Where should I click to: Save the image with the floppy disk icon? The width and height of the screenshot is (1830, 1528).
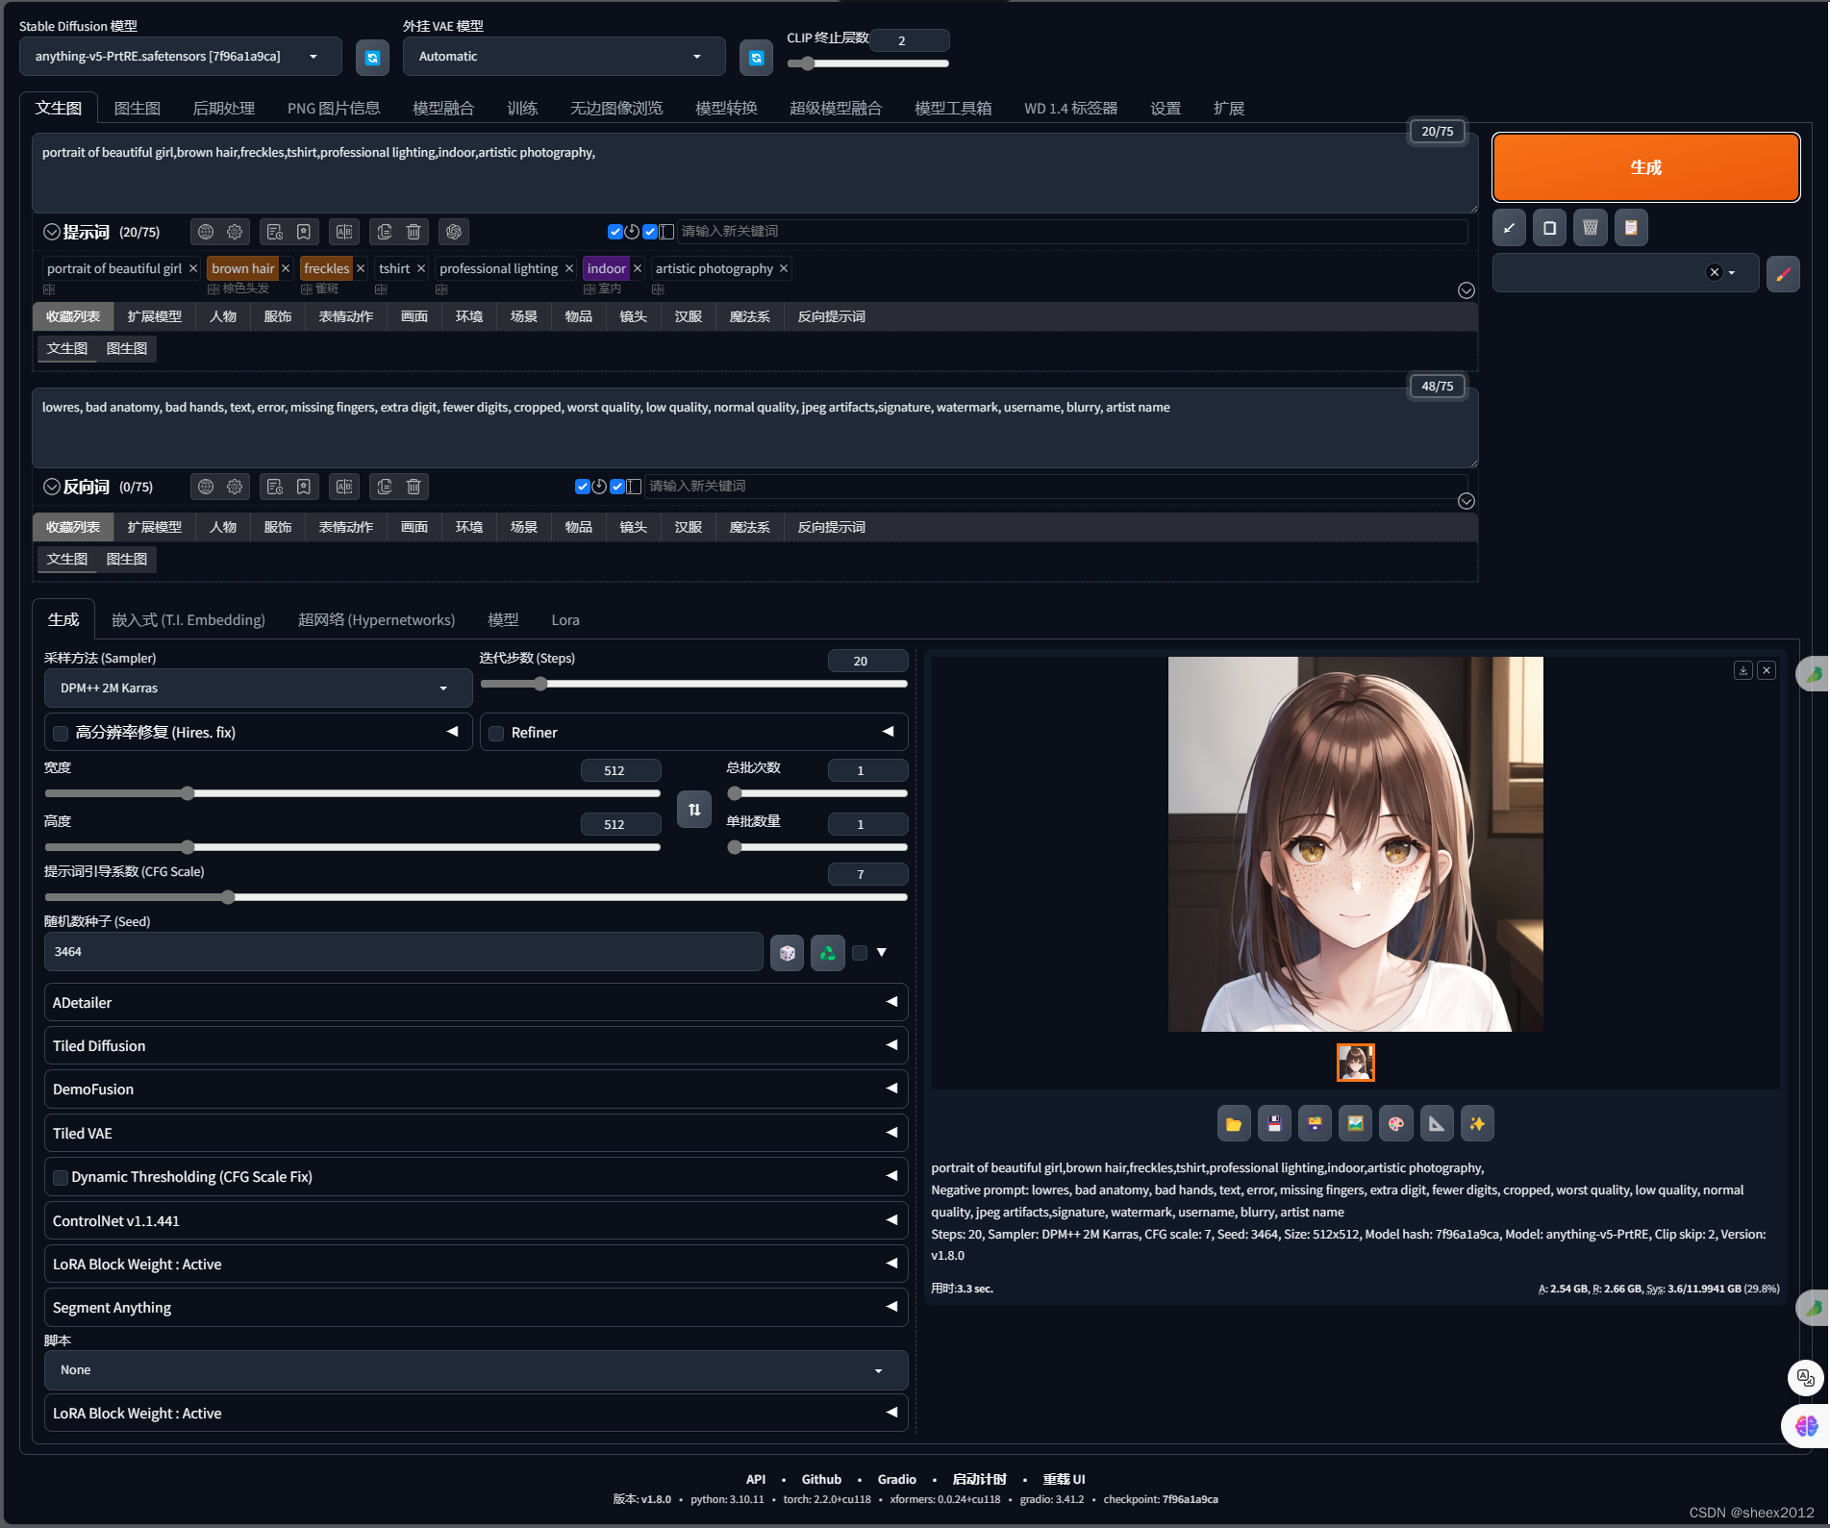[1274, 1124]
